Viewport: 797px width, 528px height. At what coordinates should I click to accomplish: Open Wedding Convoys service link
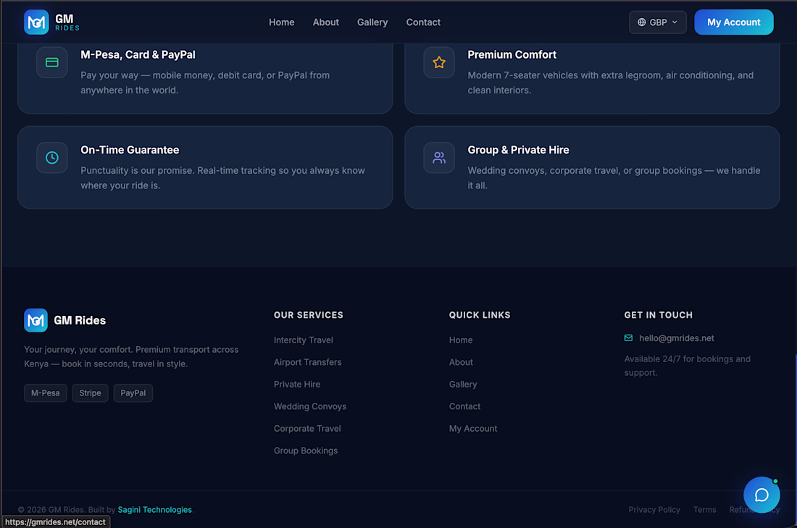310,406
